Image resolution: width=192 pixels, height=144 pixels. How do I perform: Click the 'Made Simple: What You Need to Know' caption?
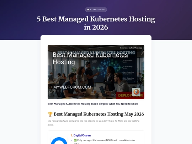[93, 104]
